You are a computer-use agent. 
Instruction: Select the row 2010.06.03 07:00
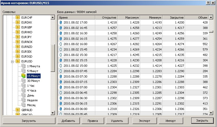tap(133, 87)
